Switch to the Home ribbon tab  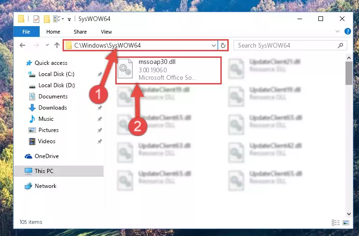[53, 32]
